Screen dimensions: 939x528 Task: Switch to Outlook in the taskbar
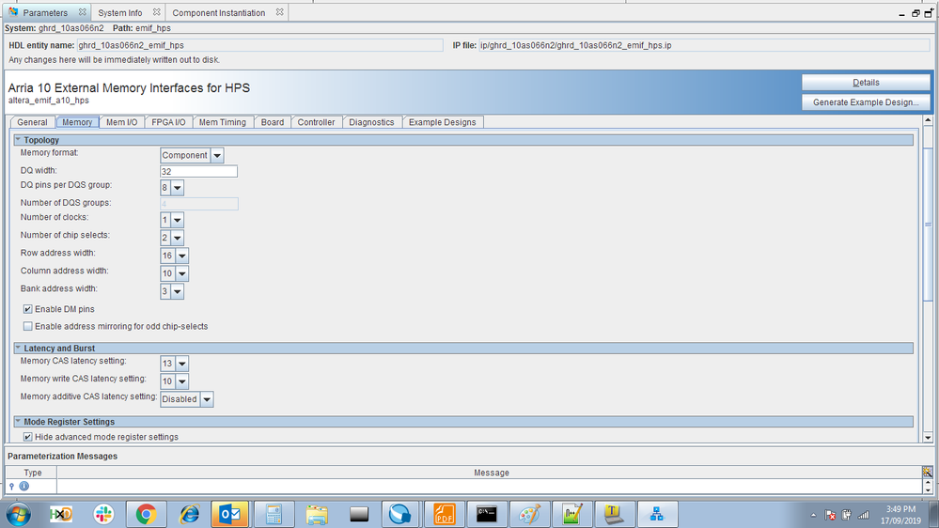pyautogui.click(x=230, y=514)
